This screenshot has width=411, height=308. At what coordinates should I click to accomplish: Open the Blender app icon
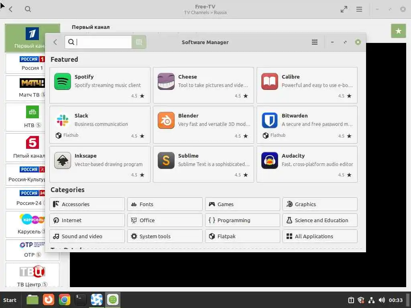166,120
